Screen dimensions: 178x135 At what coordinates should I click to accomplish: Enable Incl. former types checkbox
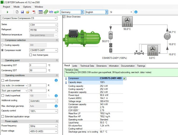coord(31,55)
